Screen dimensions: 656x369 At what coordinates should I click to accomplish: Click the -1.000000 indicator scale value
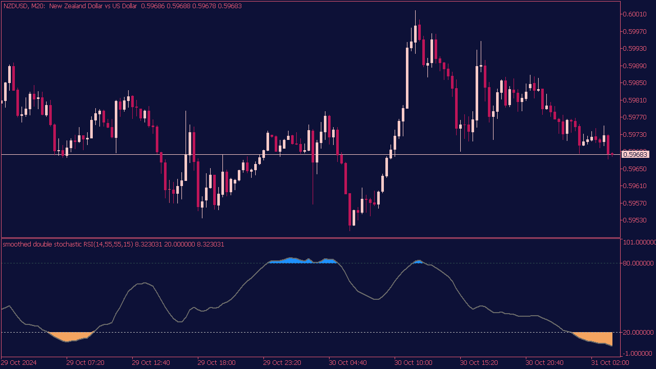(639, 353)
